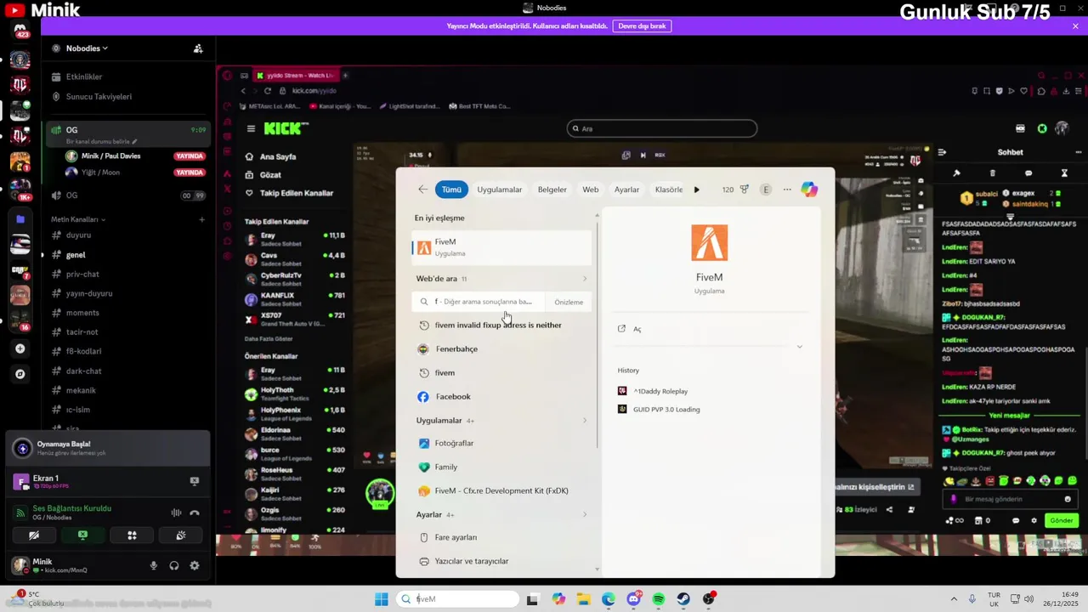Click the Gönder chat button

click(x=1061, y=520)
